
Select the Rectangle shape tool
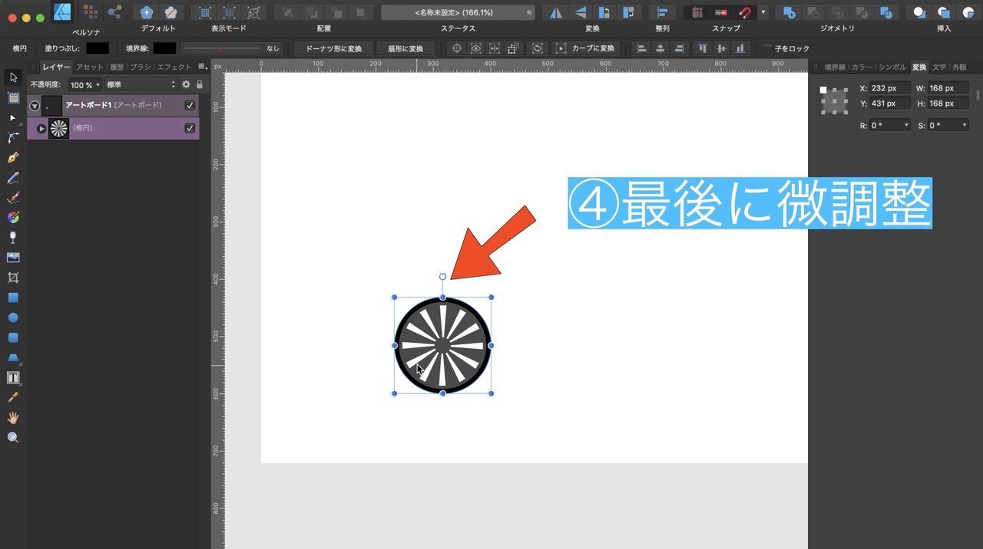pyautogui.click(x=13, y=298)
